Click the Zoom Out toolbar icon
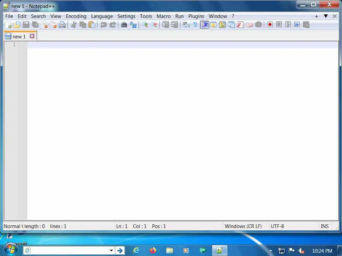Screen dimensions: 342x256 coord(154,25)
